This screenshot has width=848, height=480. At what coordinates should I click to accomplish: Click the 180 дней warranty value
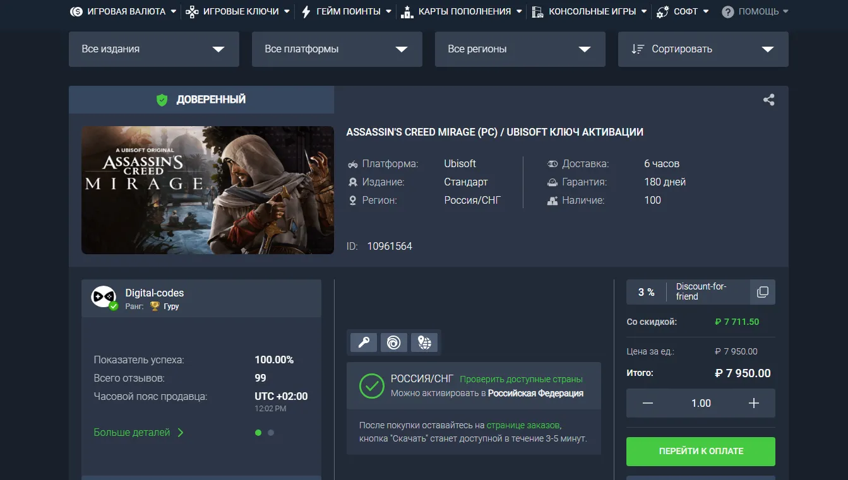[665, 182]
